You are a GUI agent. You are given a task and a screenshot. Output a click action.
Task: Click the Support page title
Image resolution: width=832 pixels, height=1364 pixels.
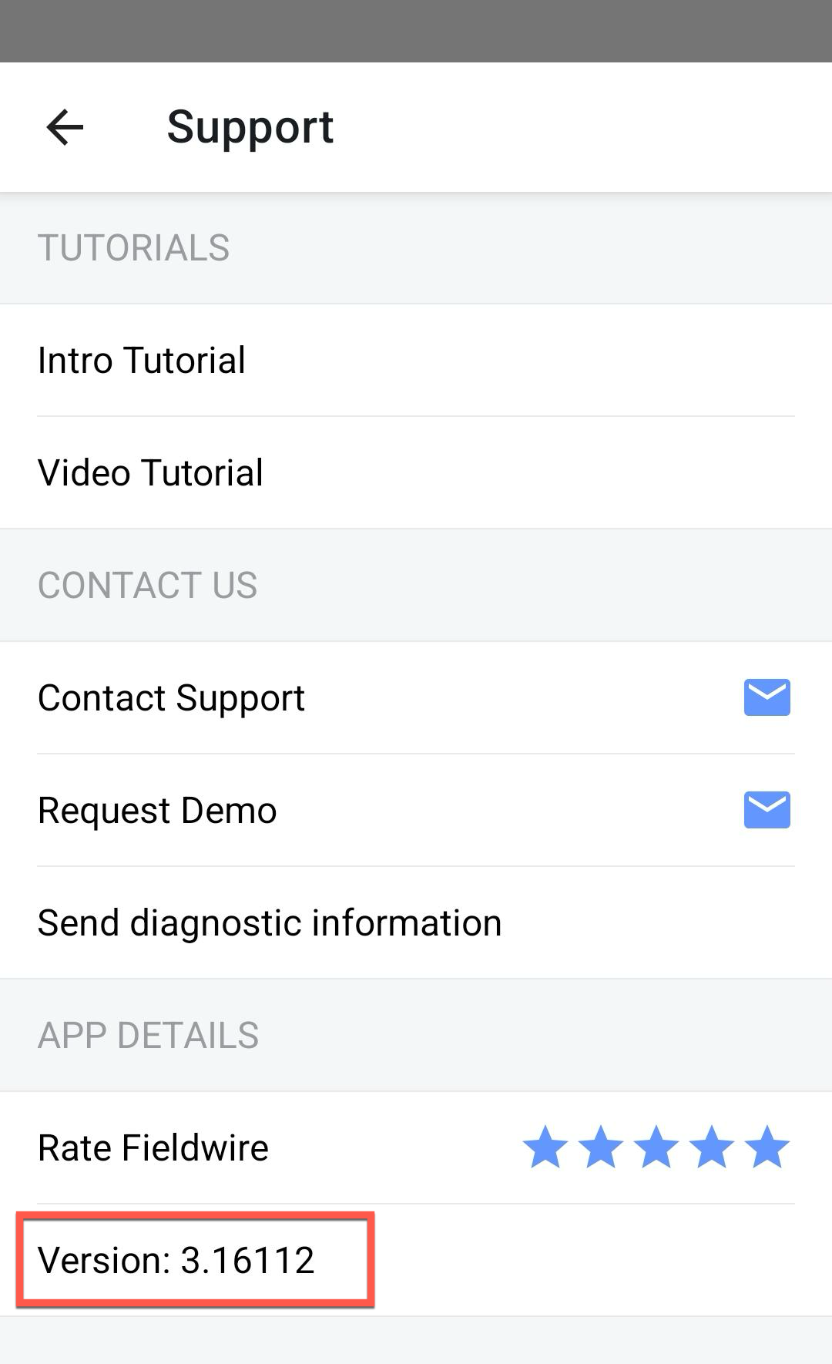tap(250, 127)
